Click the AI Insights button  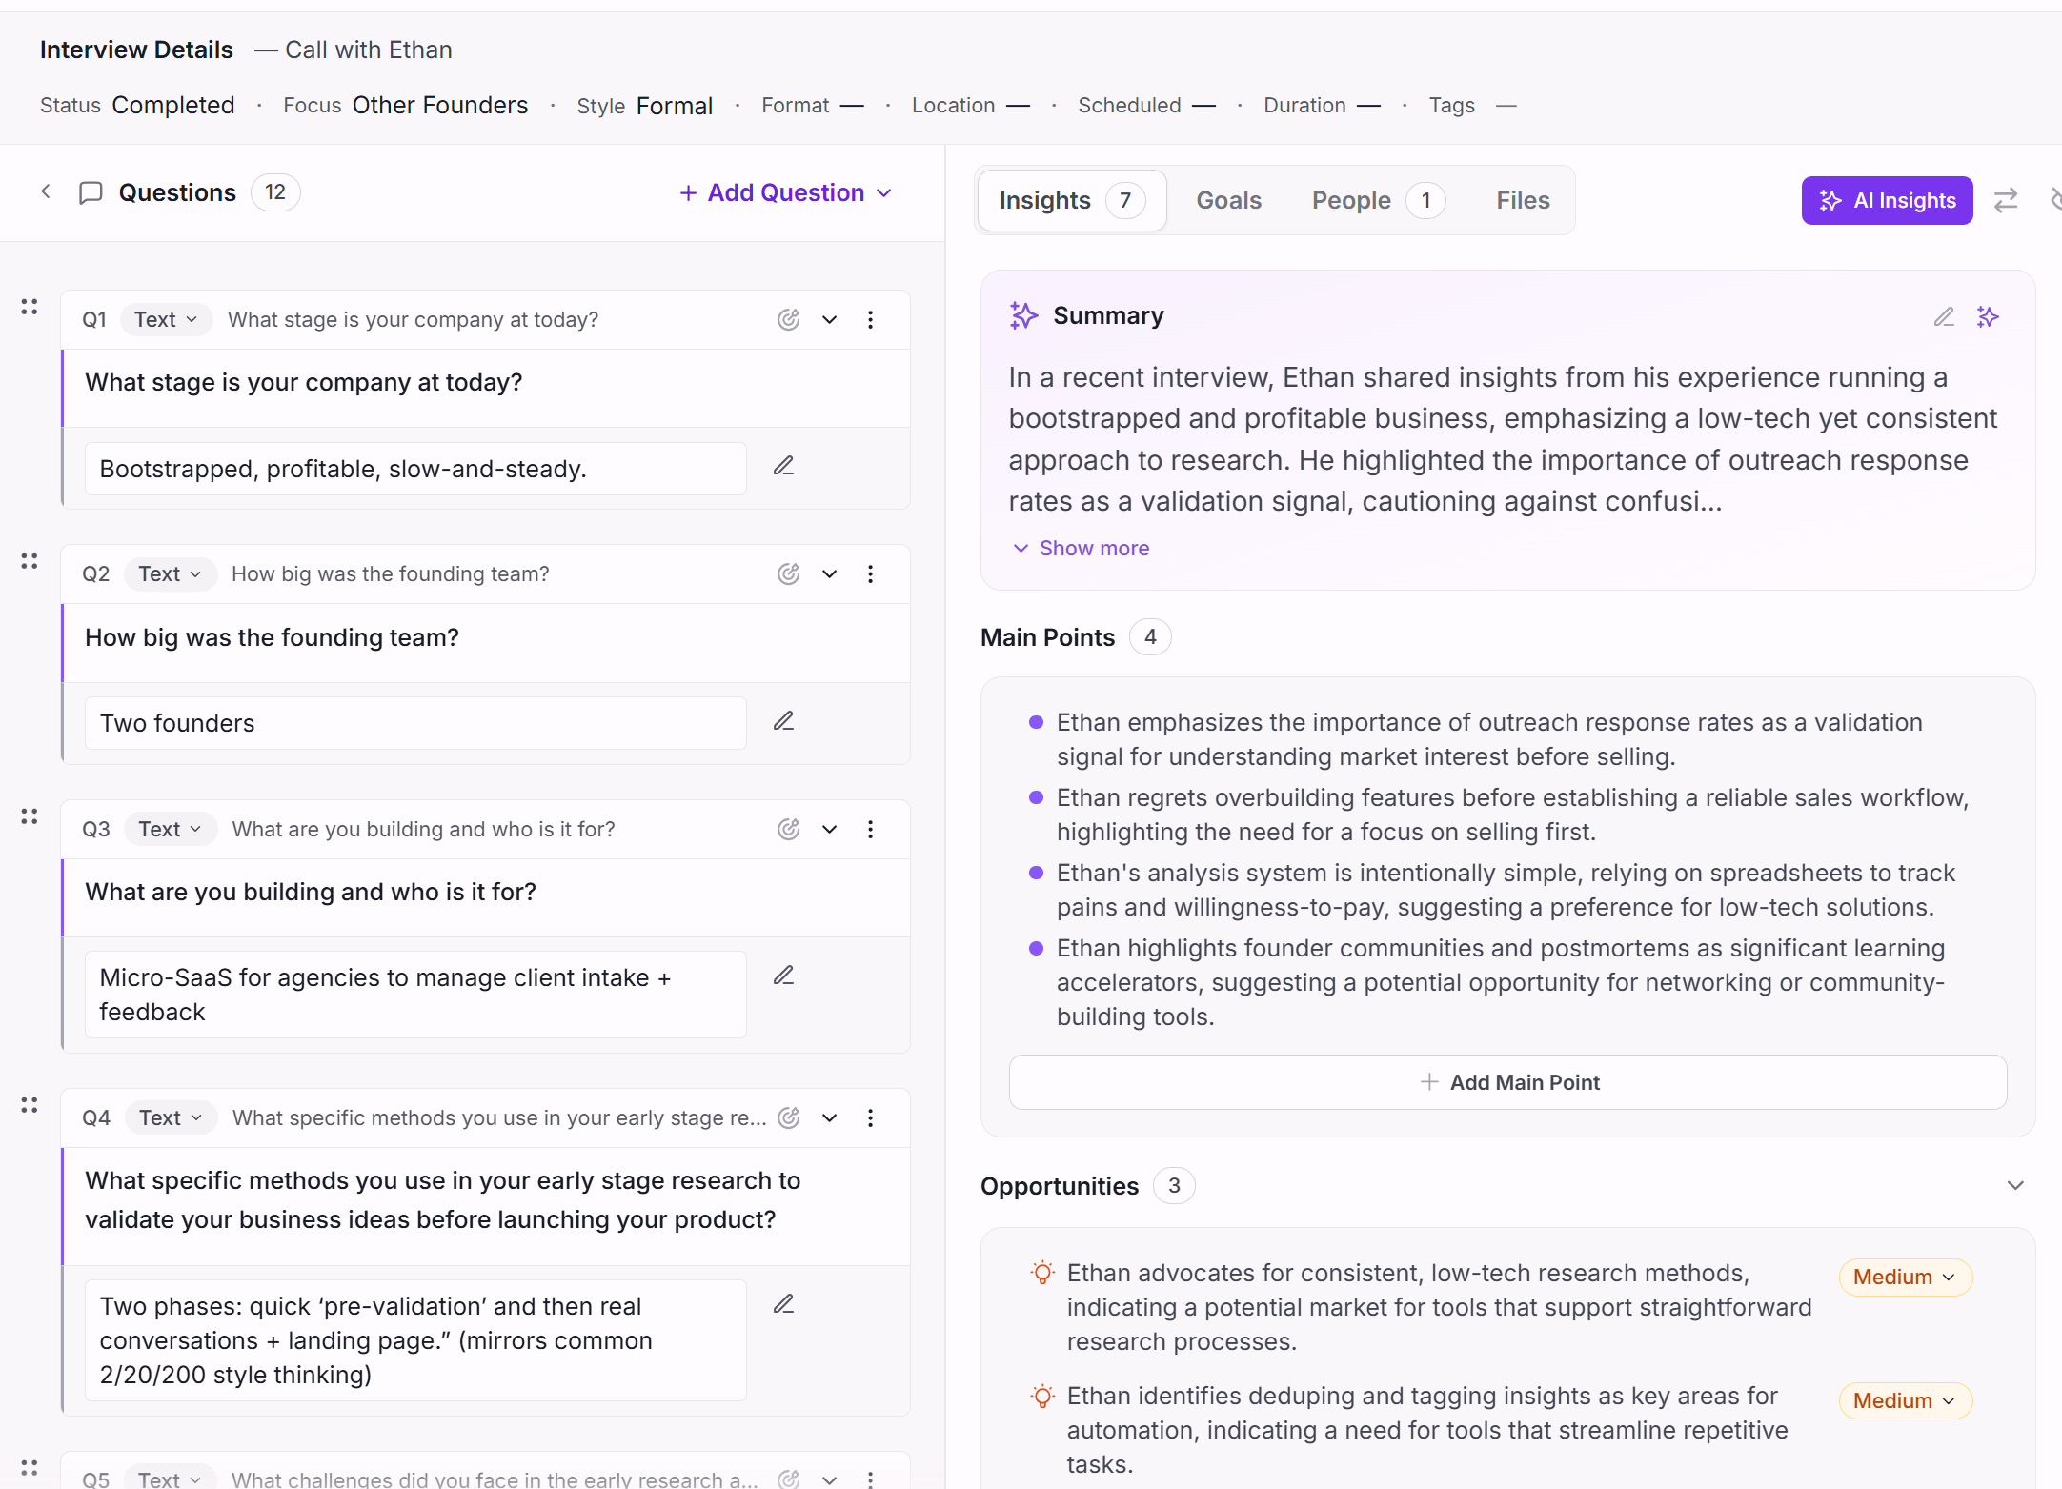(1887, 200)
